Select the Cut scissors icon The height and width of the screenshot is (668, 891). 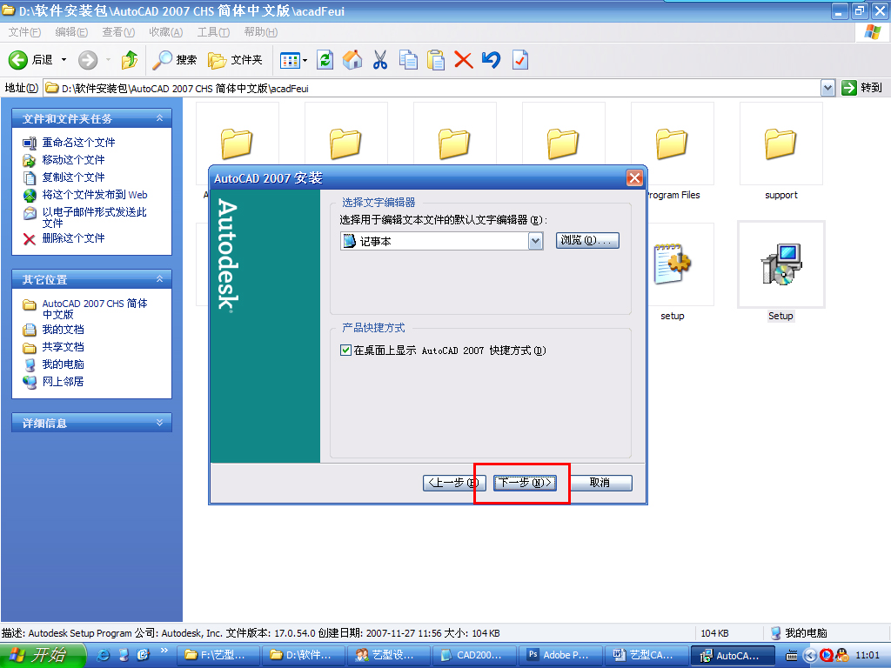[380, 60]
